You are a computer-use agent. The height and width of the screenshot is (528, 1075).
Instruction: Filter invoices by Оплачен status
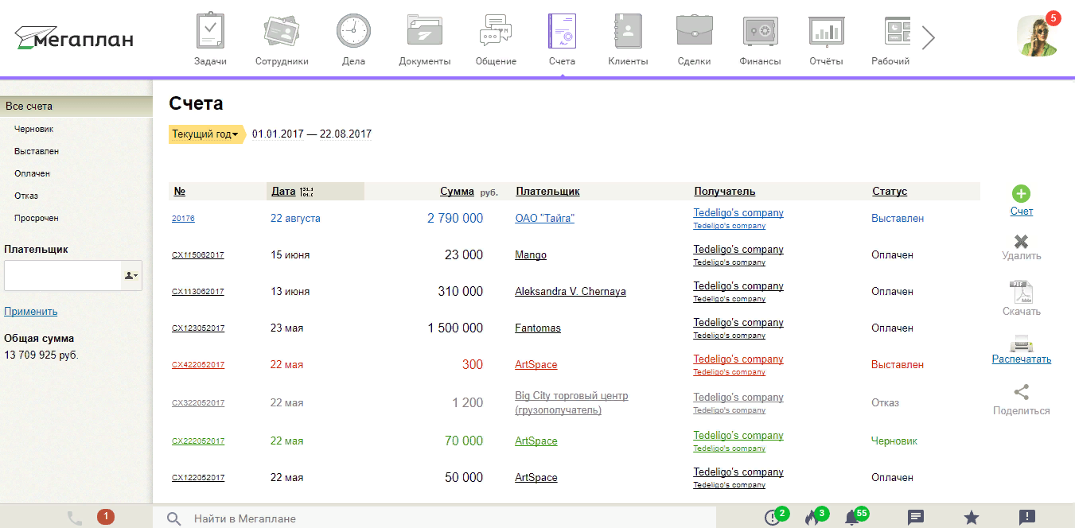[32, 173]
